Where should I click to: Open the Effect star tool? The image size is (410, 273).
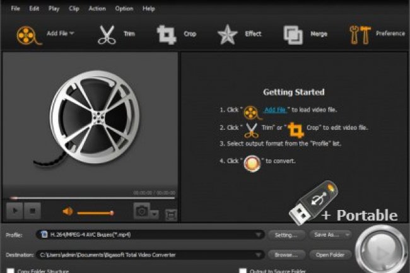tap(227, 34)
